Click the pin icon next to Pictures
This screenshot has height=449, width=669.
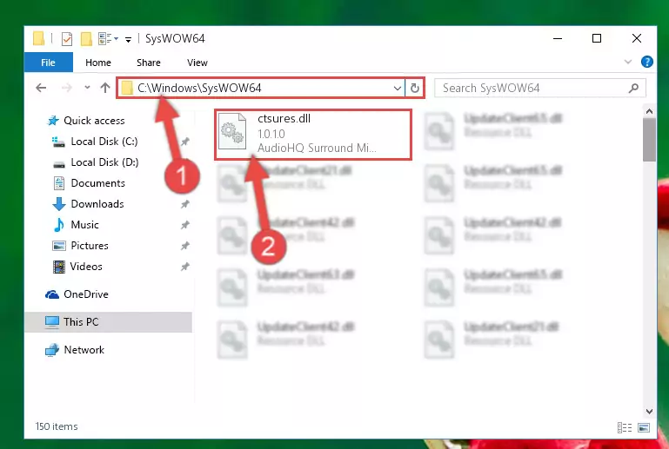tap(184, 246)
